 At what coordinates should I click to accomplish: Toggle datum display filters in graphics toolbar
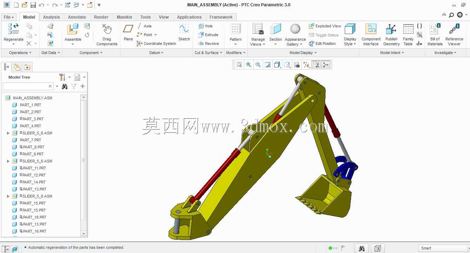[x=307, y=65]
